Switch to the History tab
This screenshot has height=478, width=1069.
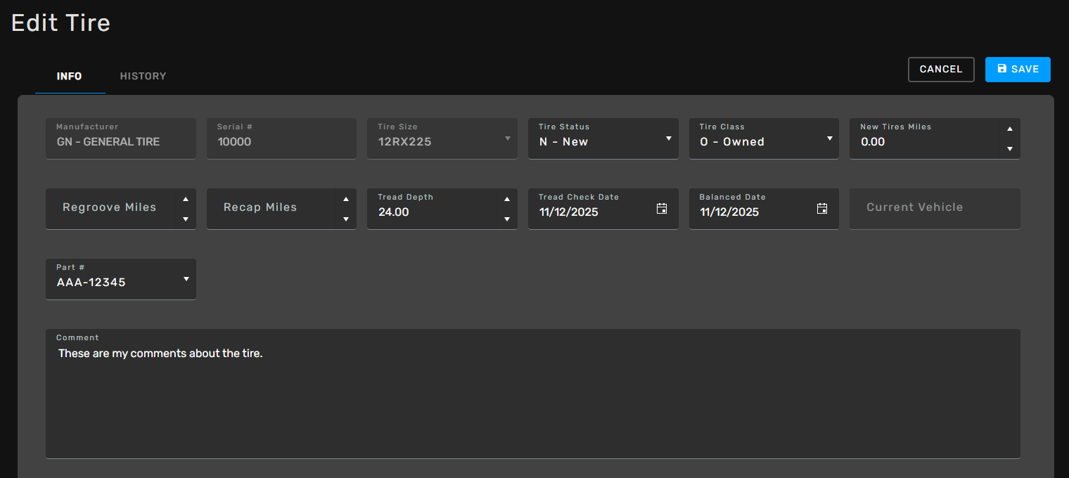coord(143,76)
